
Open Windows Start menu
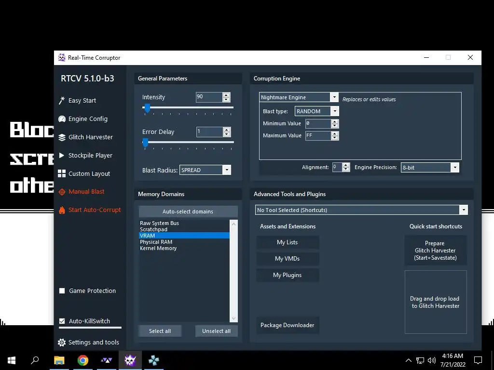tap(12, 360)
